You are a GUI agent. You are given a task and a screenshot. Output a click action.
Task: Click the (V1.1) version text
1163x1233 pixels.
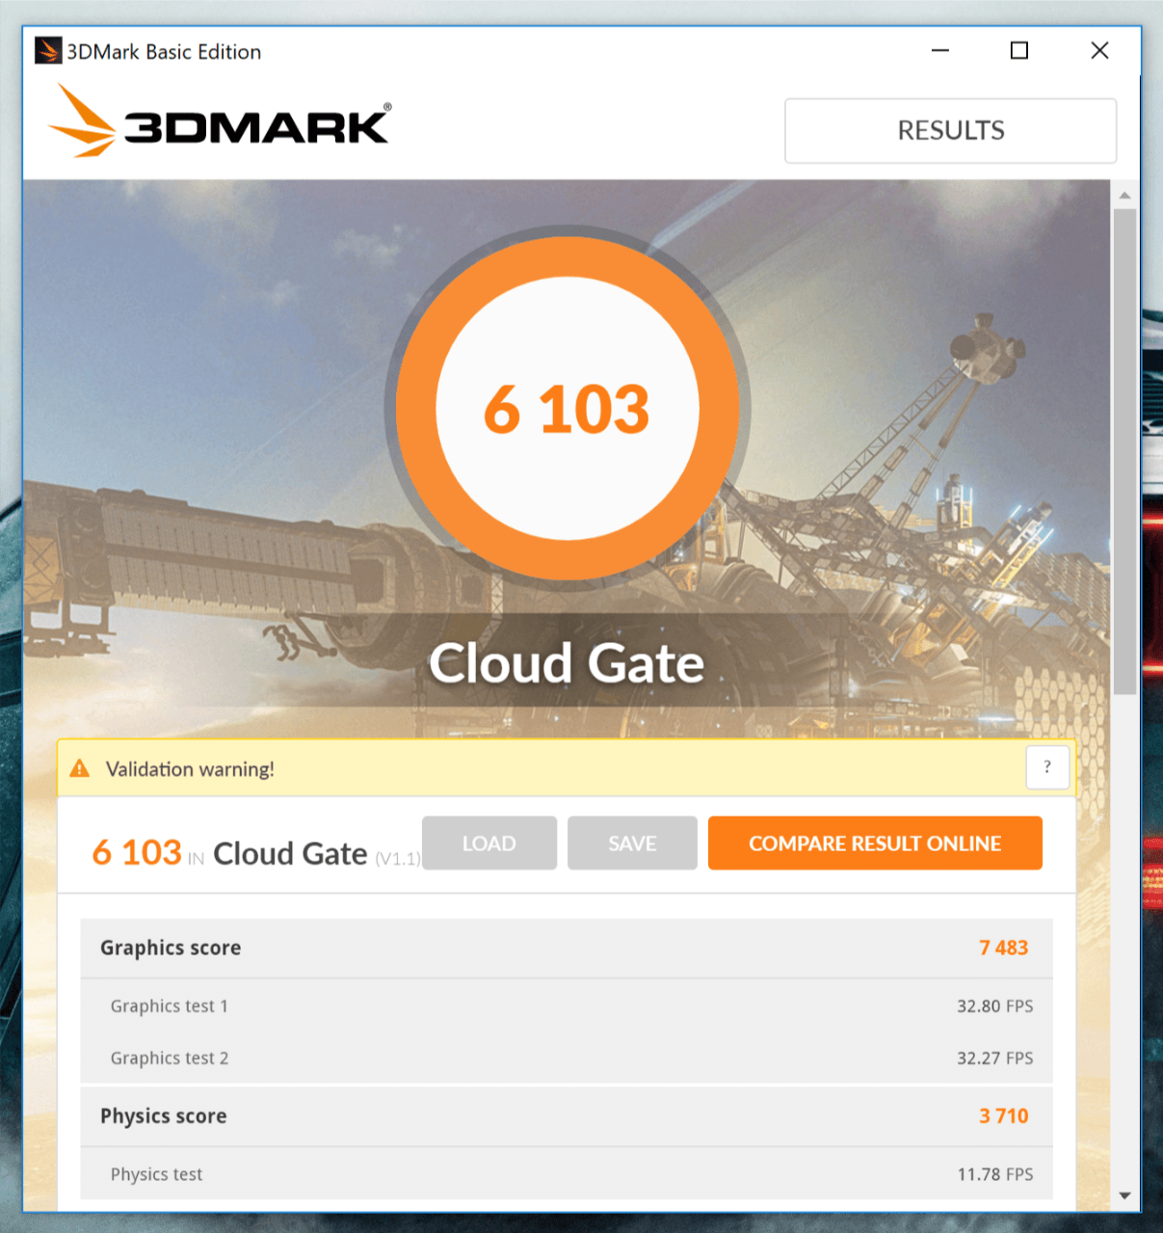coord(398,858)
